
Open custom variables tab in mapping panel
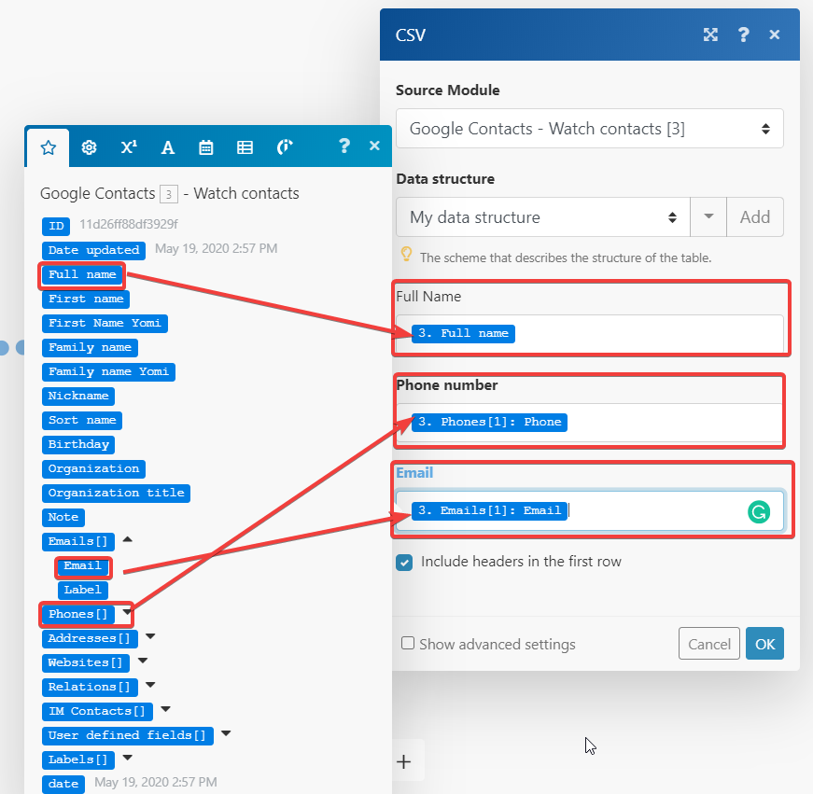click(x=284, y=147)
